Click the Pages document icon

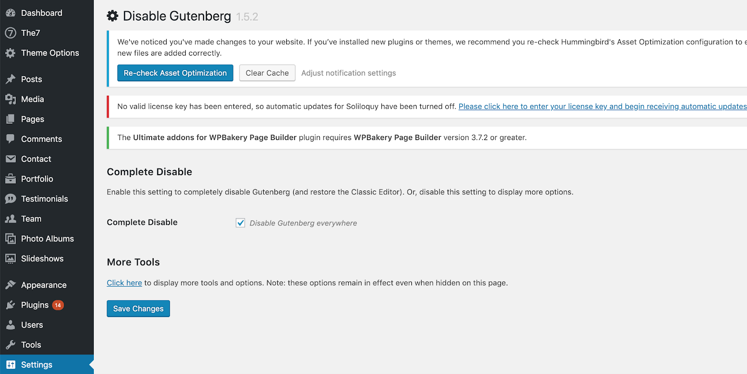tap(10, 119)
